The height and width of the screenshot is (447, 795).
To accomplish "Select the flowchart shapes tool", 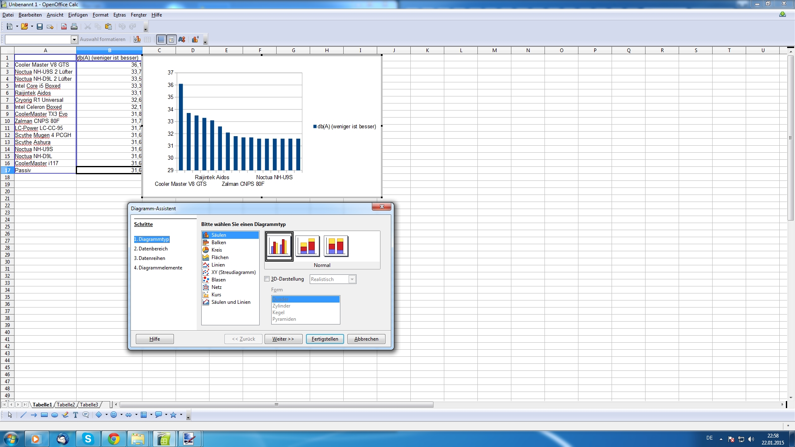I will tap(144, 415).
